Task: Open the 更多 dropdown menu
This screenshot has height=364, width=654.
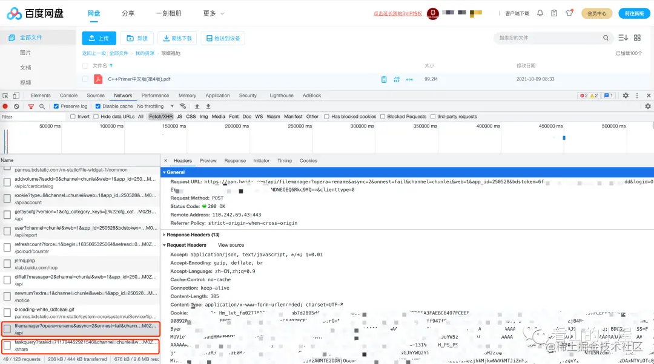Action: (214, 13)
